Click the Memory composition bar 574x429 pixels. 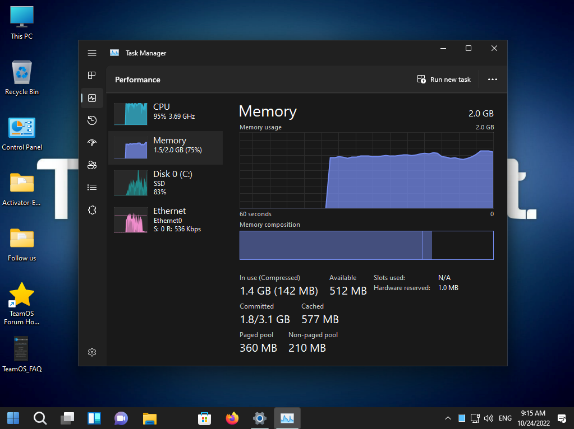pyautogui.click(x=366, y=245)
